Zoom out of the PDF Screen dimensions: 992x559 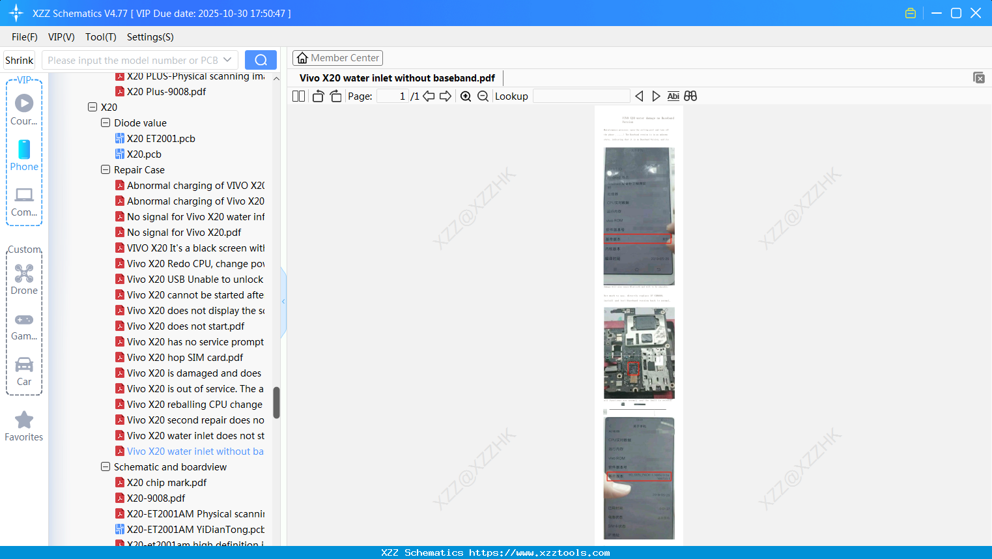click(483, 96)
